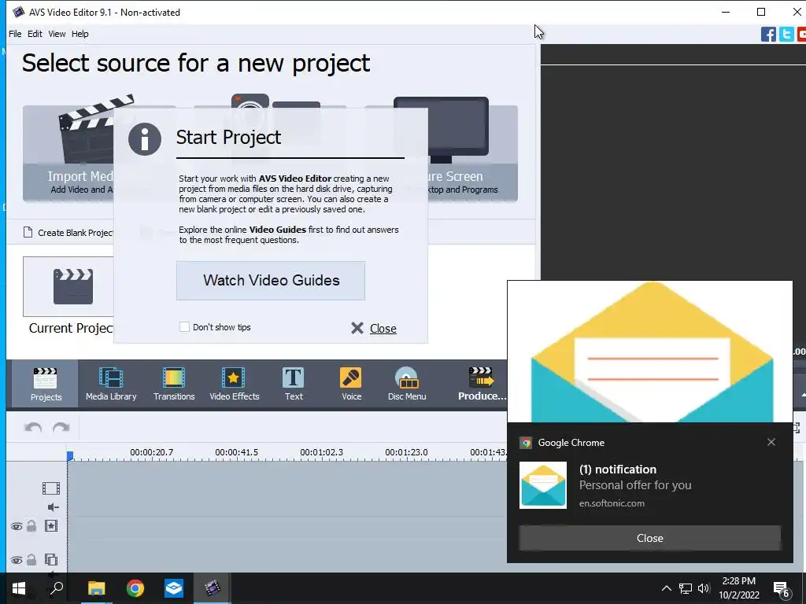
Task: Click the Produce... button
Action: (x=482, y=384)
